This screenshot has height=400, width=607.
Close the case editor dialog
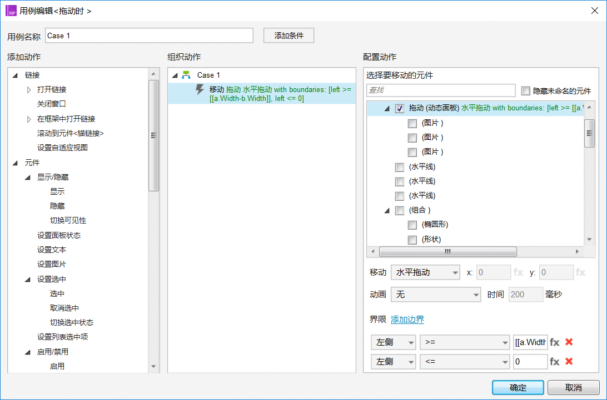coord(595,11)
